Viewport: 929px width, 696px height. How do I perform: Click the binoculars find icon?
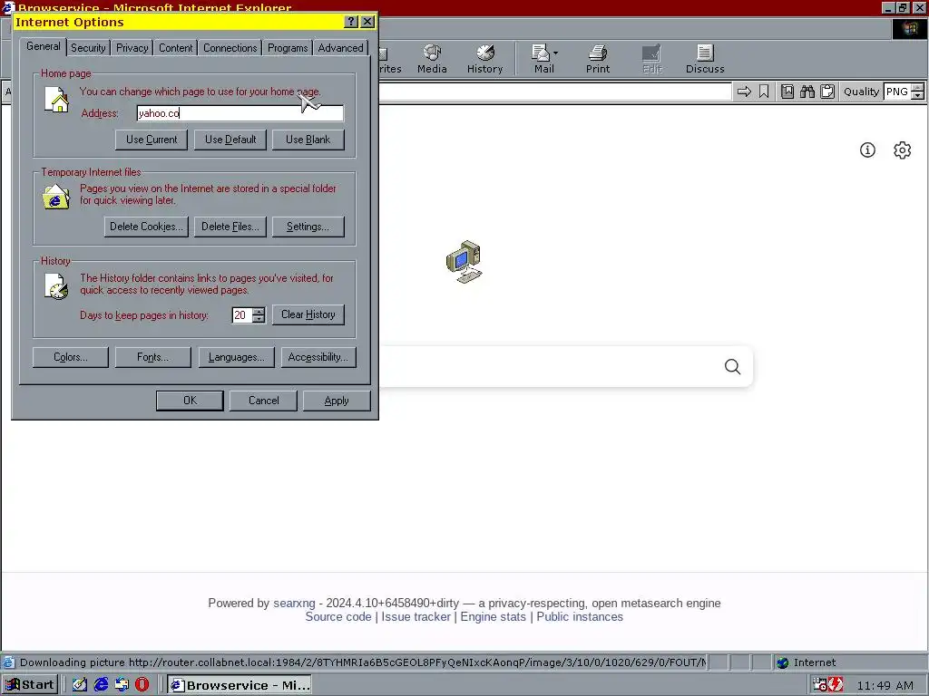[x=807, y=92]
